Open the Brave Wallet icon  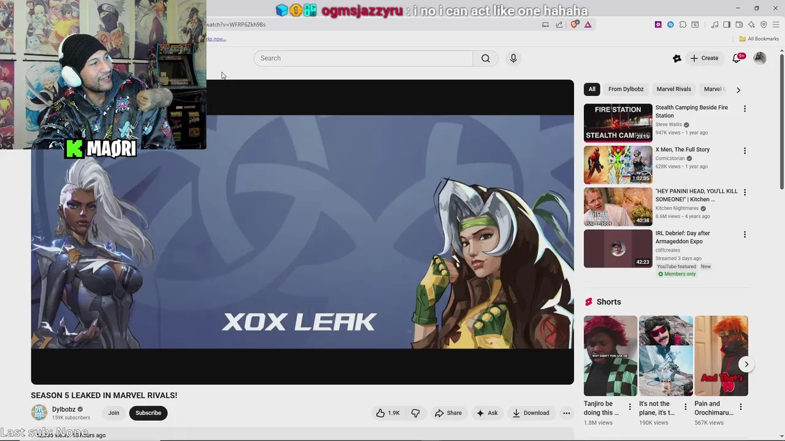point(739,24)
